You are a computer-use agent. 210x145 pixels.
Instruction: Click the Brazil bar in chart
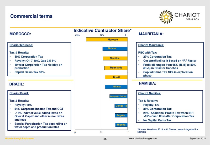click(x=116, y=77)
